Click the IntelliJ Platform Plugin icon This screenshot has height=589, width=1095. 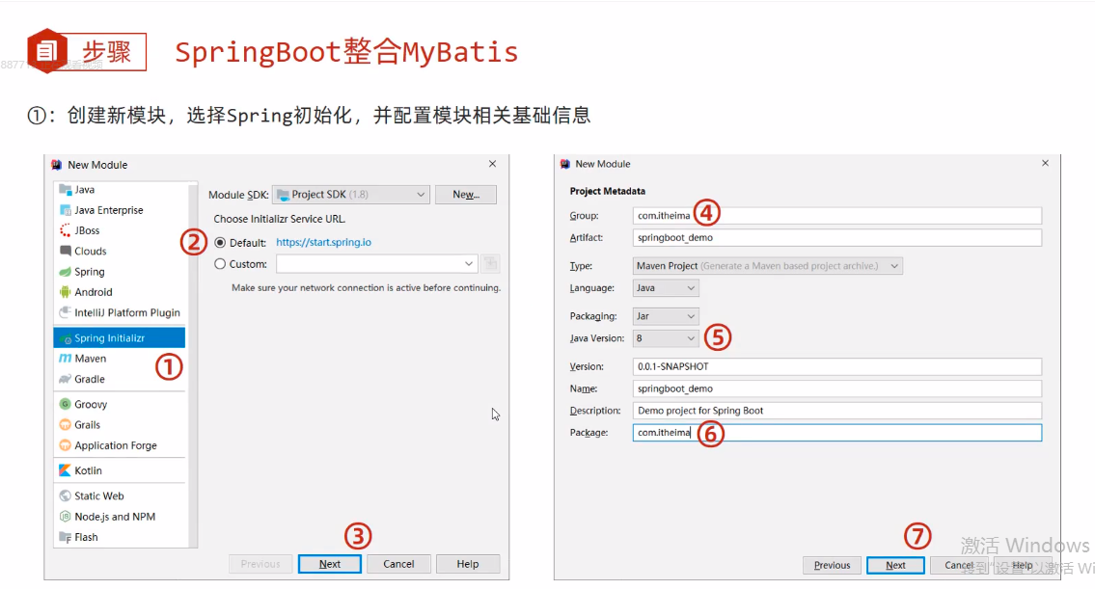66,312
